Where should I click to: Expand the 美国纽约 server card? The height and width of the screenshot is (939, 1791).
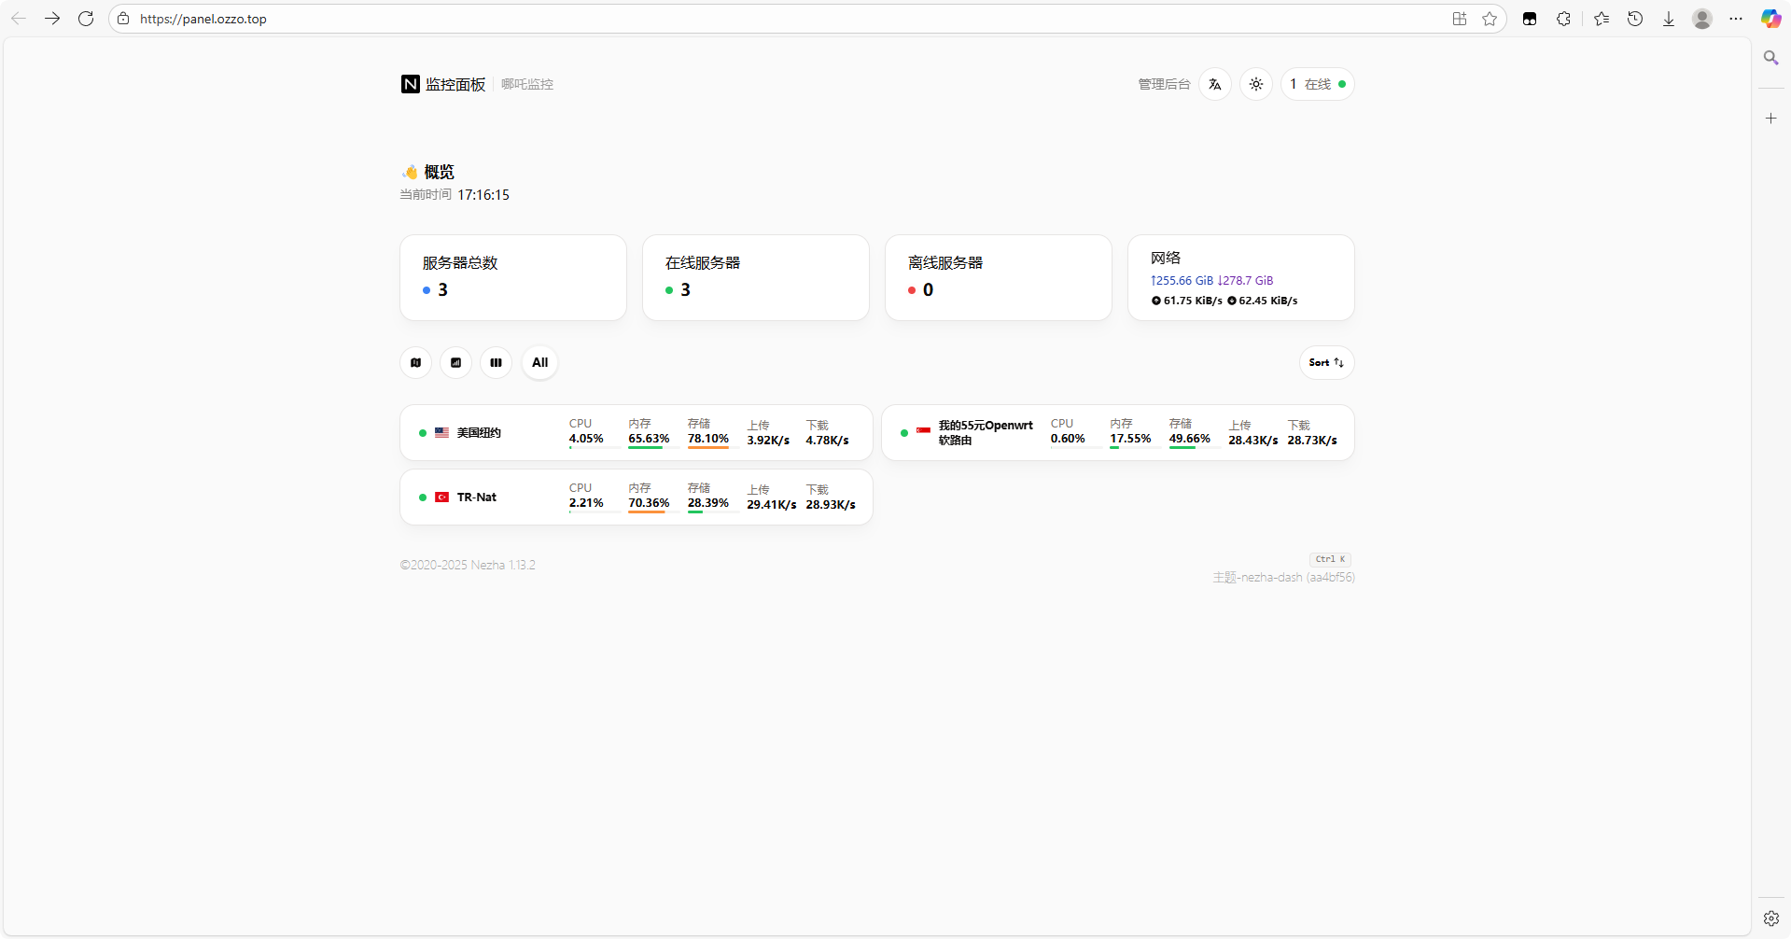point(636,432)
